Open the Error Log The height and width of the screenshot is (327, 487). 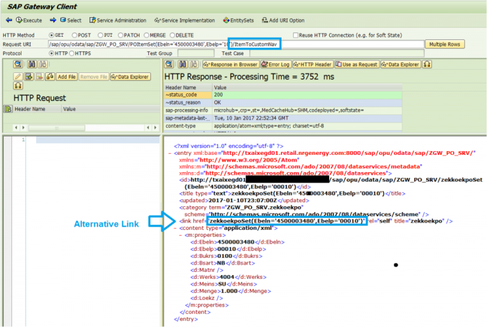[x=275, y=65]
